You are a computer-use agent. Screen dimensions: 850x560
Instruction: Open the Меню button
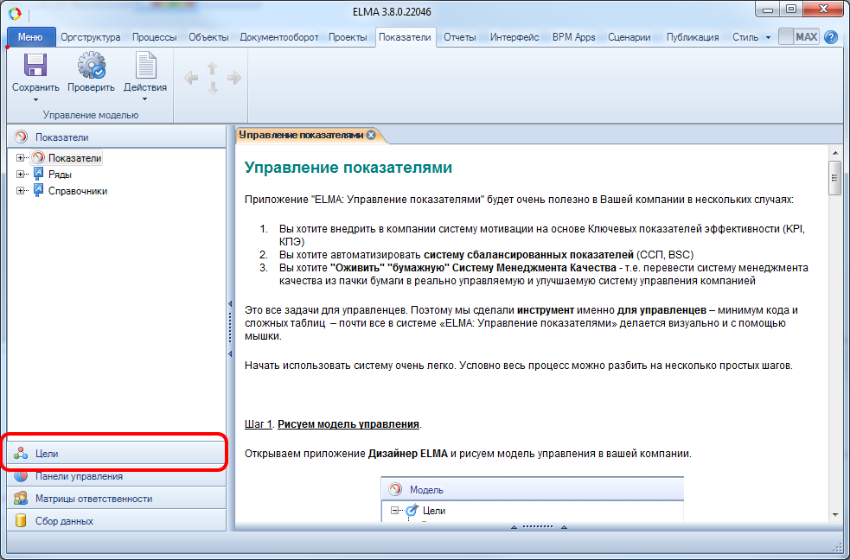coord(30,37)
